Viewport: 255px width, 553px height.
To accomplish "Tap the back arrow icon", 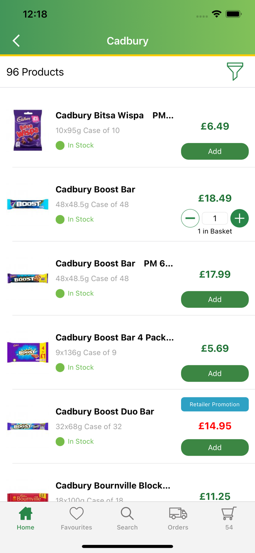I will [x=16, y=41].
